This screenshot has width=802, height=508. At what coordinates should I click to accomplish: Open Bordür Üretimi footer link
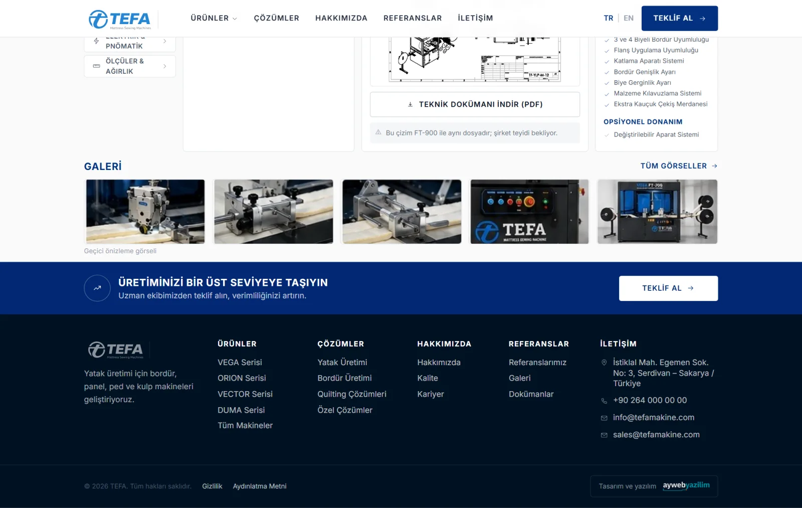345,378
